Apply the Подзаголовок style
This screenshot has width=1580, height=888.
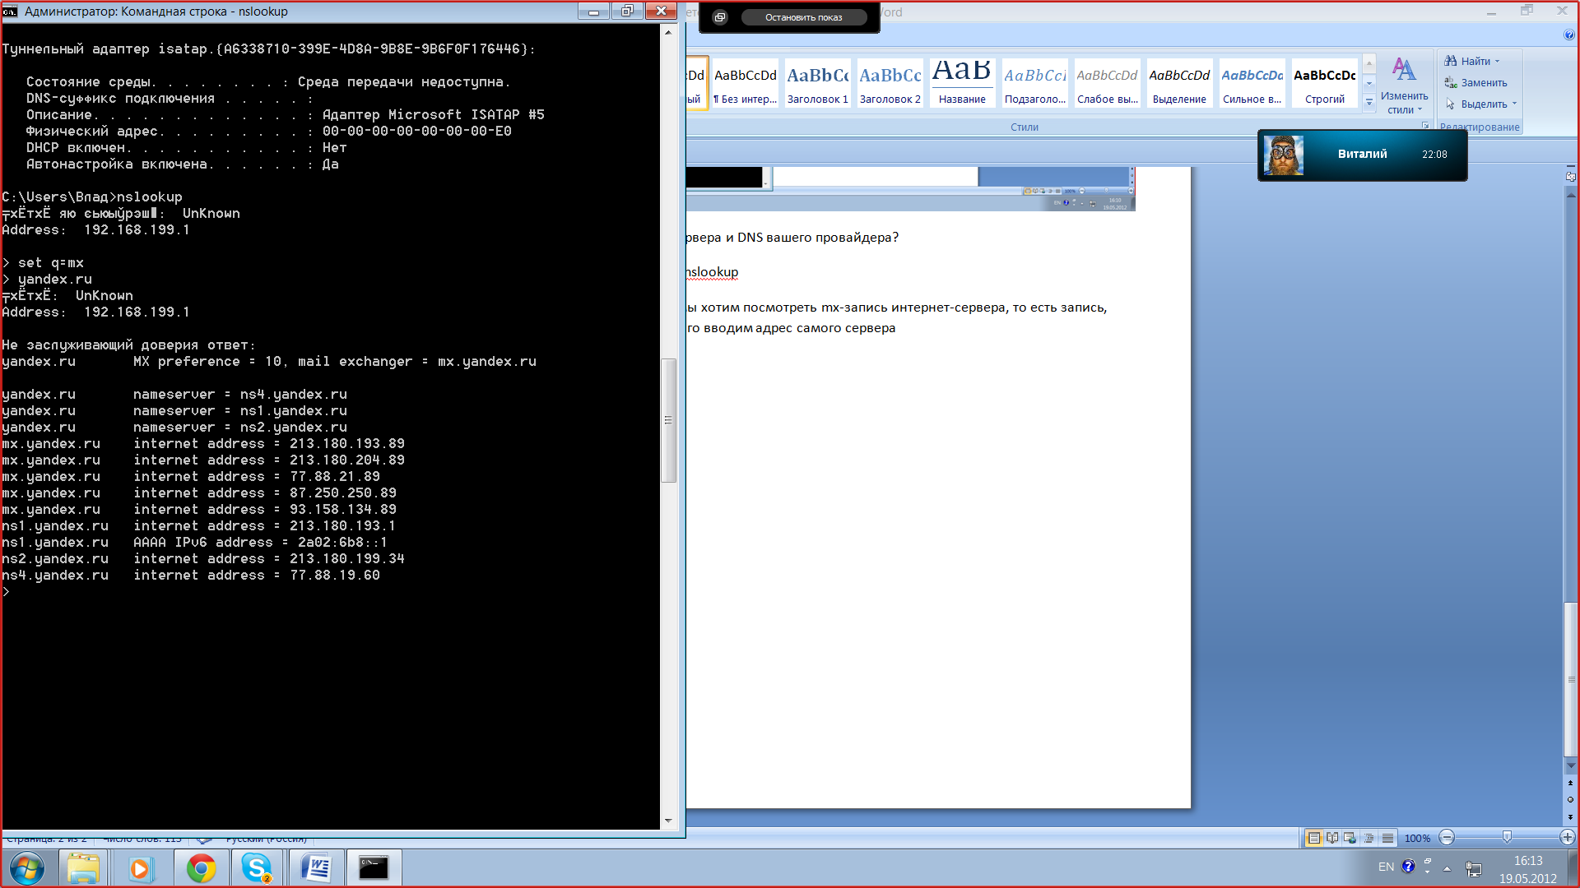tap(1035, 83)
